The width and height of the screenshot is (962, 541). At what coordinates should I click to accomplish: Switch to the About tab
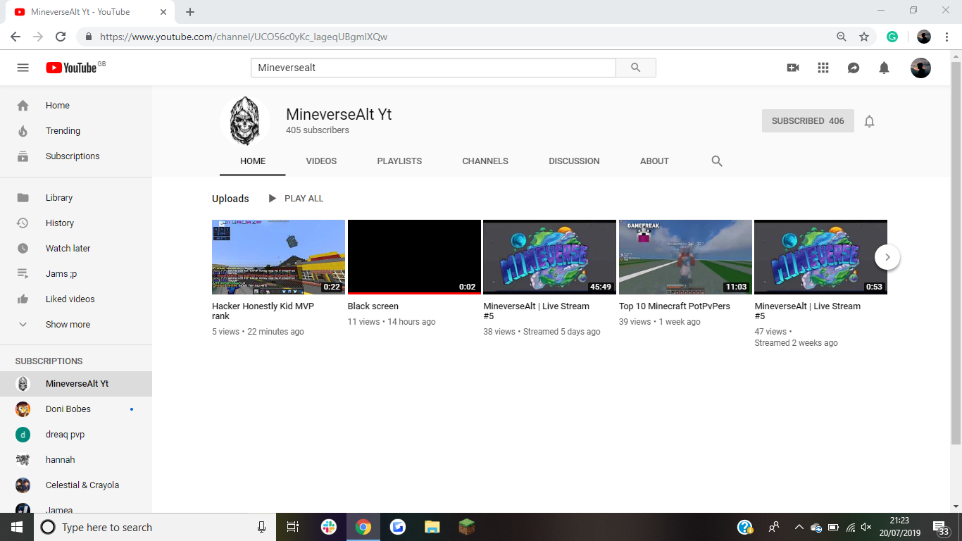pos(654,161)
